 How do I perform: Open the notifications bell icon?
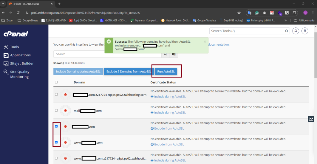(x=296, y=31)
